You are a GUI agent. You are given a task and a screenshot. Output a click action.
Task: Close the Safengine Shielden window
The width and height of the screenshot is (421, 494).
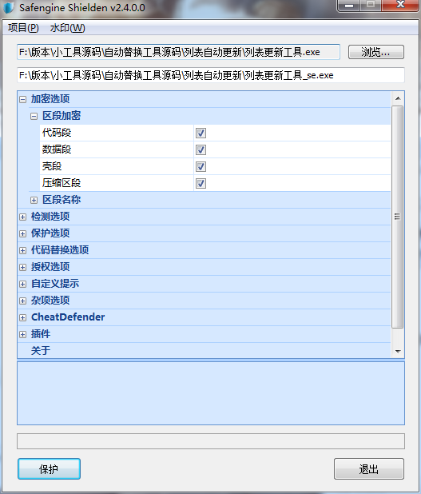coord(400,5)
